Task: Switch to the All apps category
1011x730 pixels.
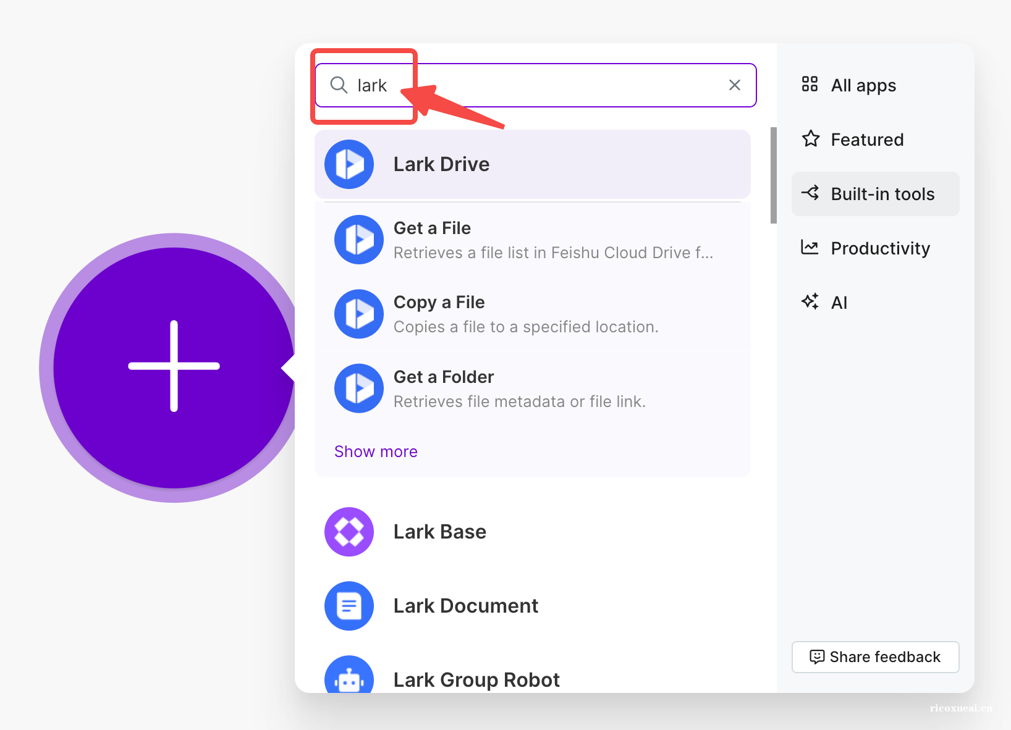Action: pyautogui.click(x=876, y=85)
